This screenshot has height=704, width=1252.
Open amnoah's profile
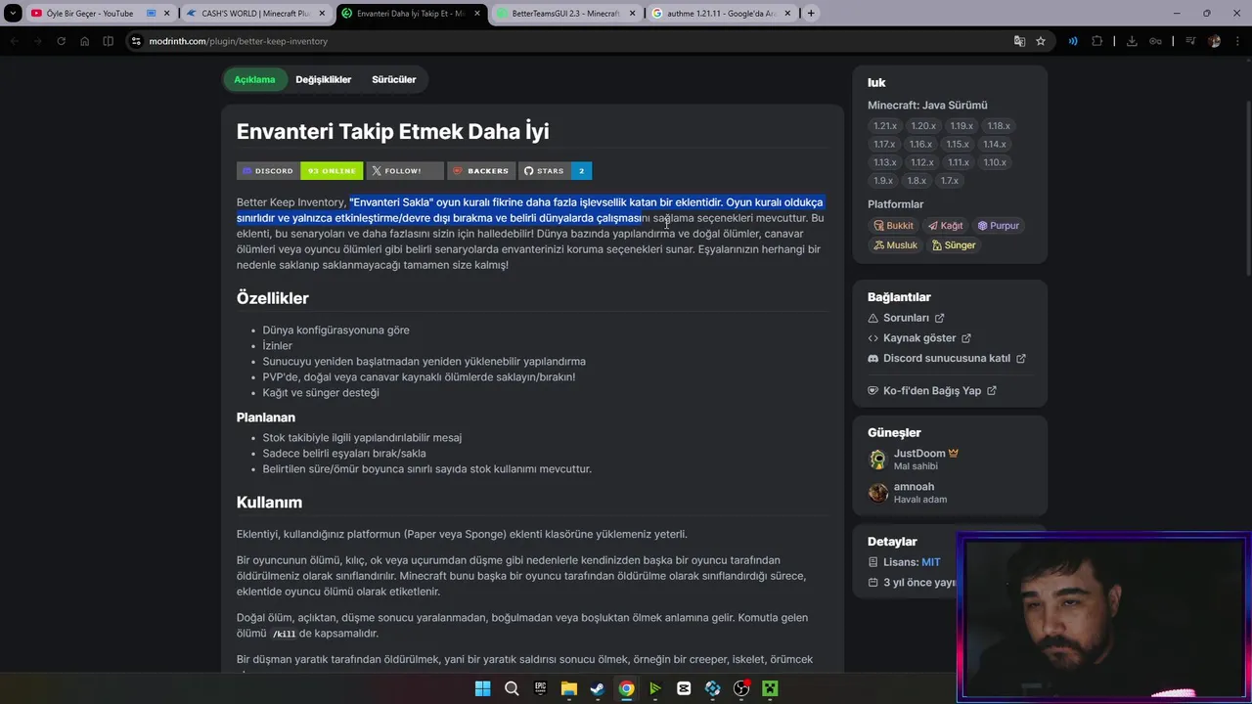[914, 487]
